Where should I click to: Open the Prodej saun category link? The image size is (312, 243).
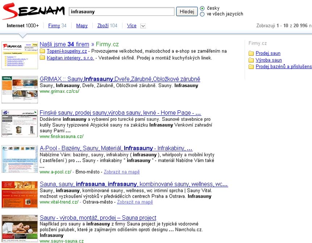coord(268,53)
